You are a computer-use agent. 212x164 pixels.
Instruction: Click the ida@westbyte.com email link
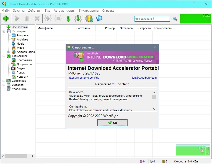pos(144,78)
